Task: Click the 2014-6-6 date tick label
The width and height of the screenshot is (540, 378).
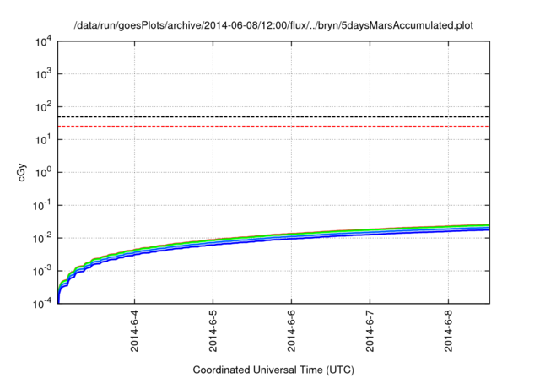Action: pyautogui.click(x=291, y=331)
